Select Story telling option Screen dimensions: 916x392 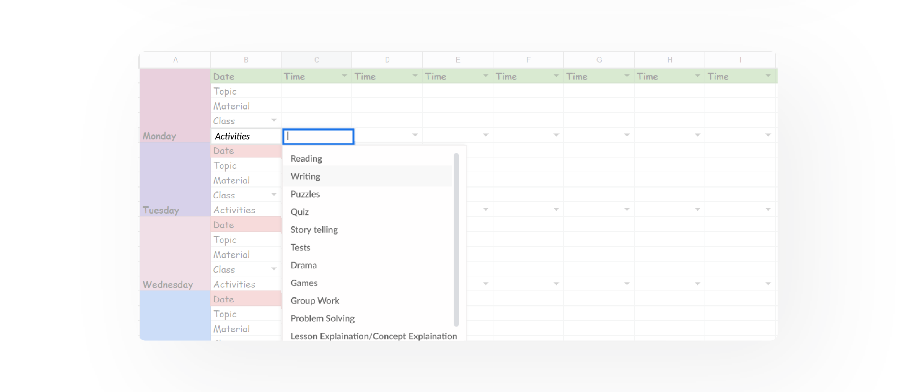coord(314,229)
